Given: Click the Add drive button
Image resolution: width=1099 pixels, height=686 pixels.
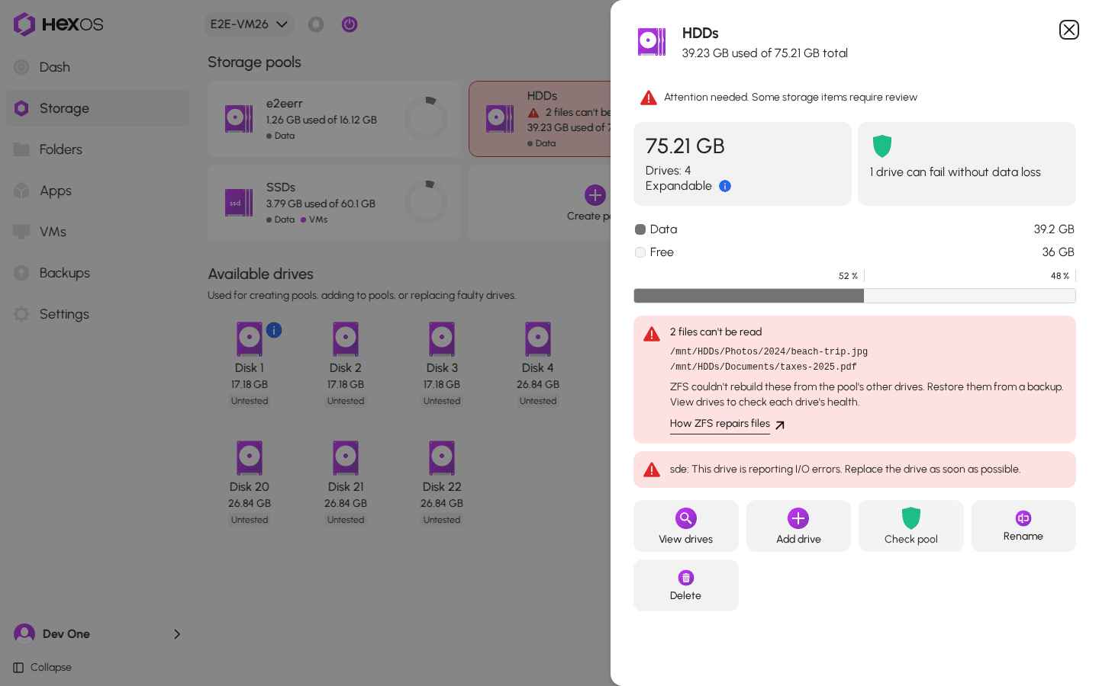Looking at the screenshot, I should pos(798,526).
